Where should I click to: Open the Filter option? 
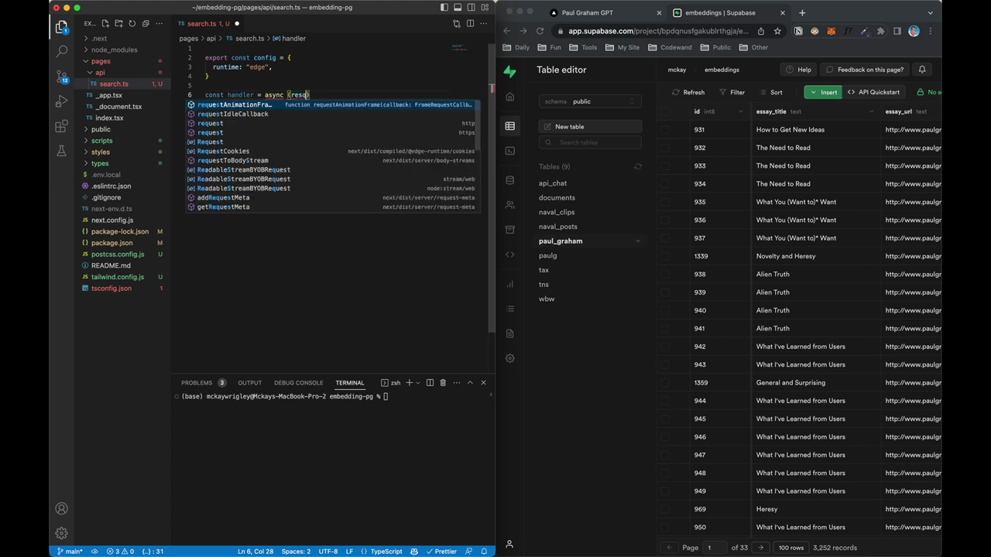732,92
